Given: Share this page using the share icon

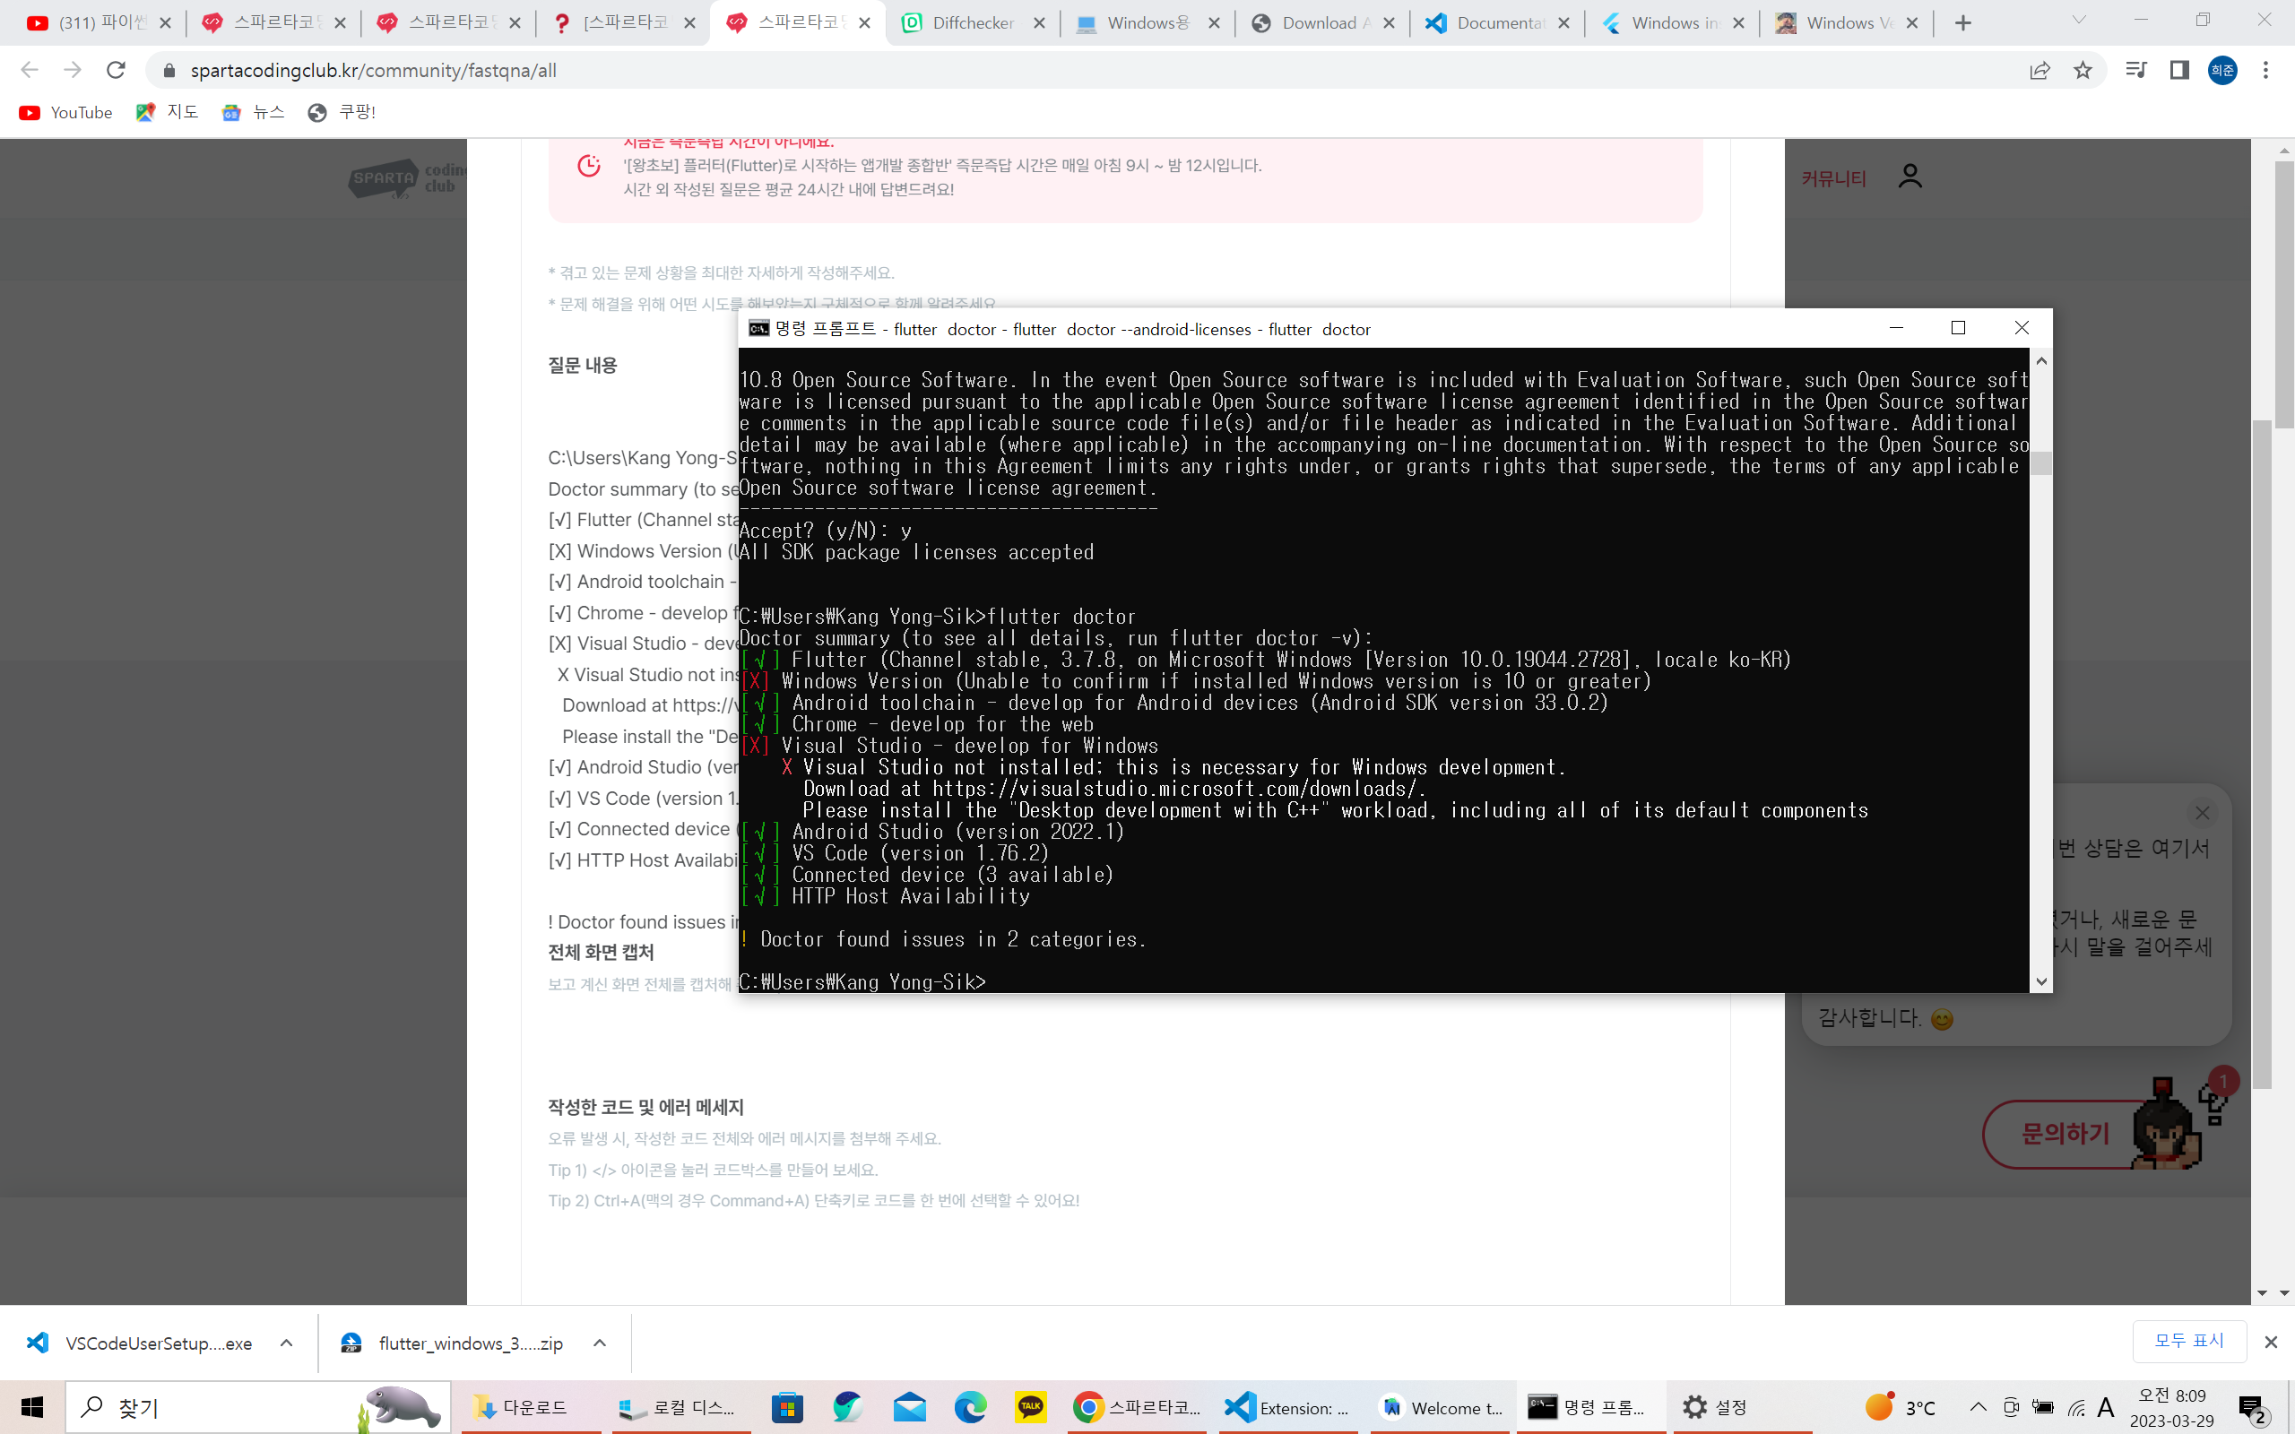Looking at the screenshot, I should pos(2040,70).
